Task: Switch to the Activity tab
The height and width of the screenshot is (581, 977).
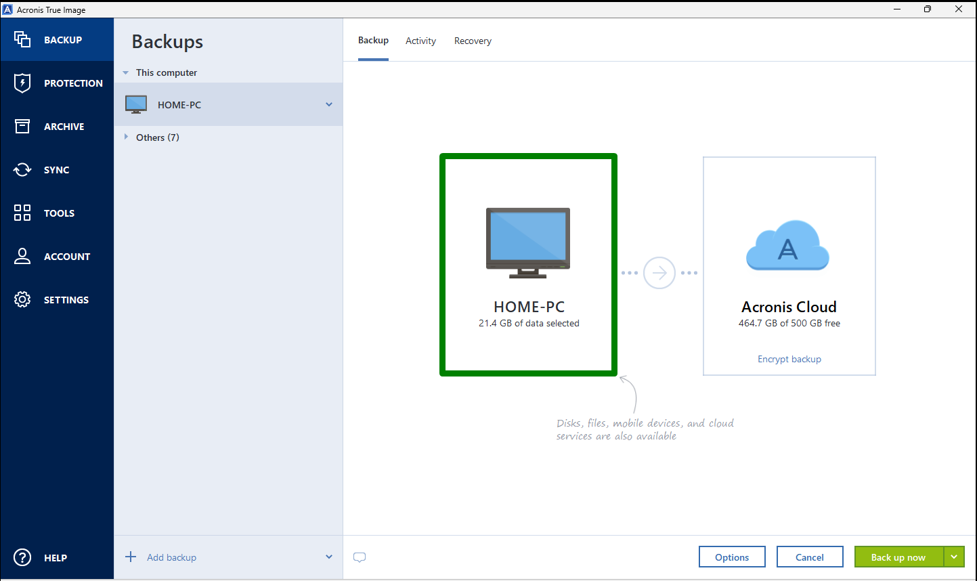Action: [x=420, y=41]
